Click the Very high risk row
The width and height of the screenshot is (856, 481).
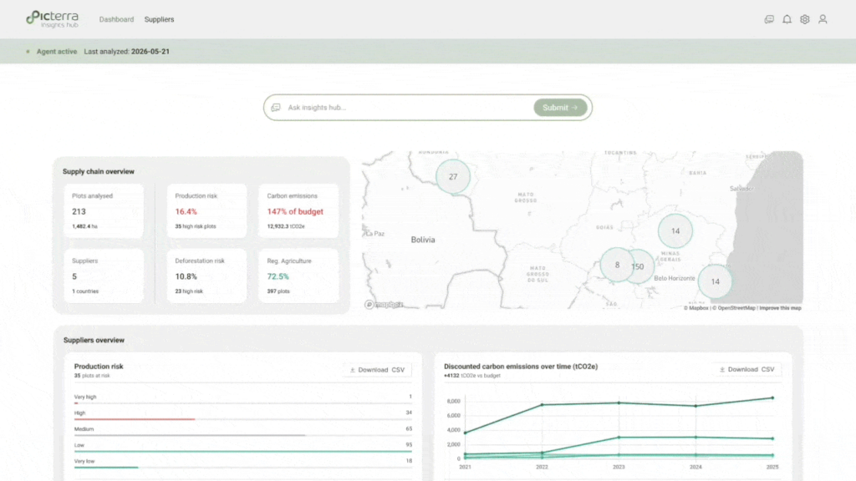click(243, 398)
